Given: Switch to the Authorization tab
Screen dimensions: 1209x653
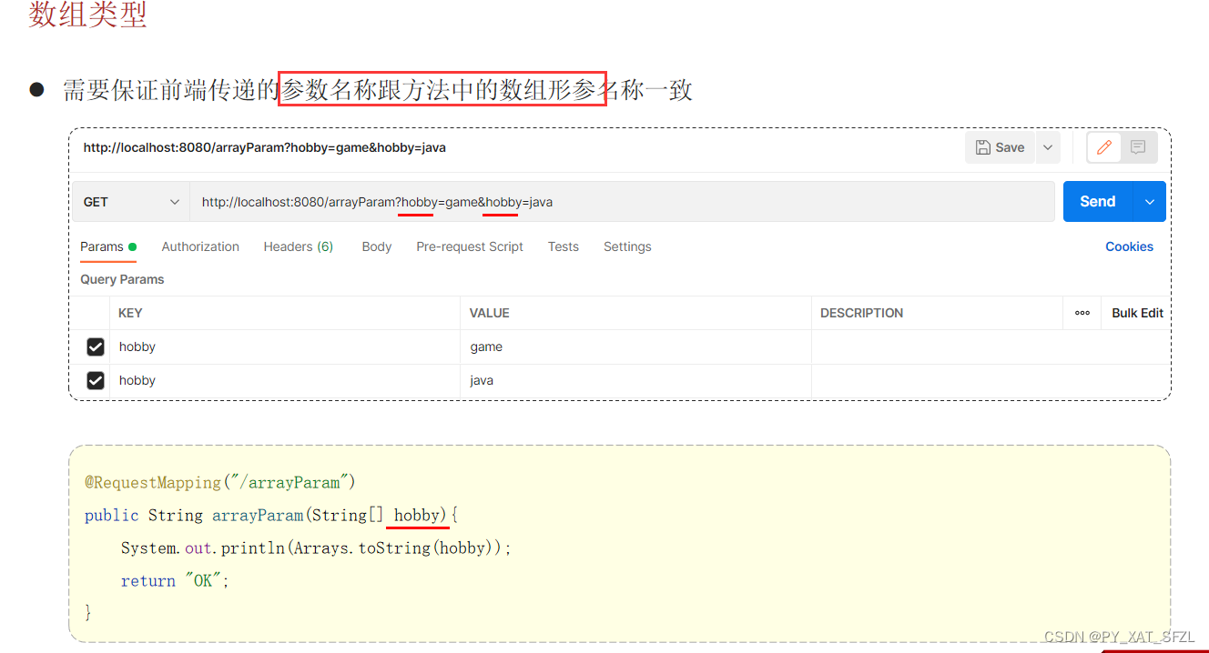Looking at the screenshot, I should coord(200,246).
